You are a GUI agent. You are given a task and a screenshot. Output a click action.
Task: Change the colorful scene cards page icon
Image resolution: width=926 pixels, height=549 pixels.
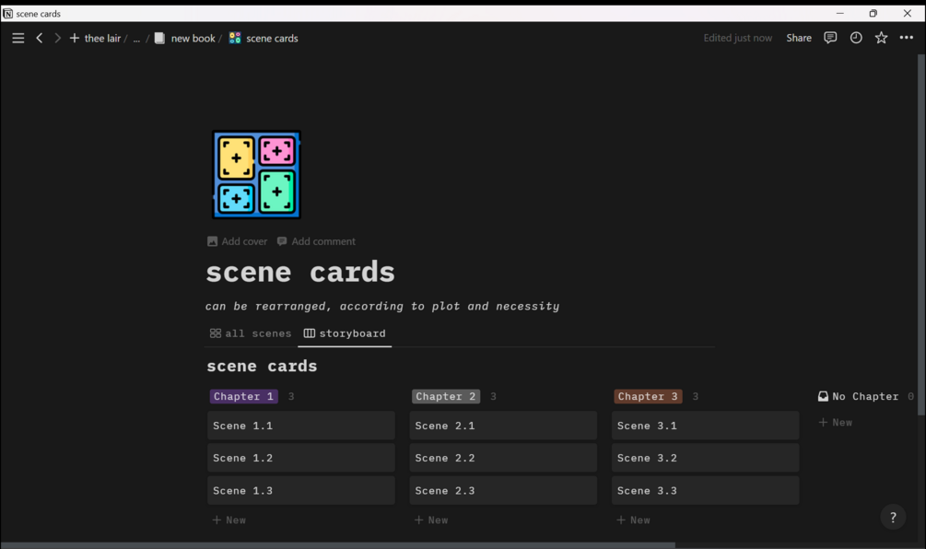pos(256,175)
